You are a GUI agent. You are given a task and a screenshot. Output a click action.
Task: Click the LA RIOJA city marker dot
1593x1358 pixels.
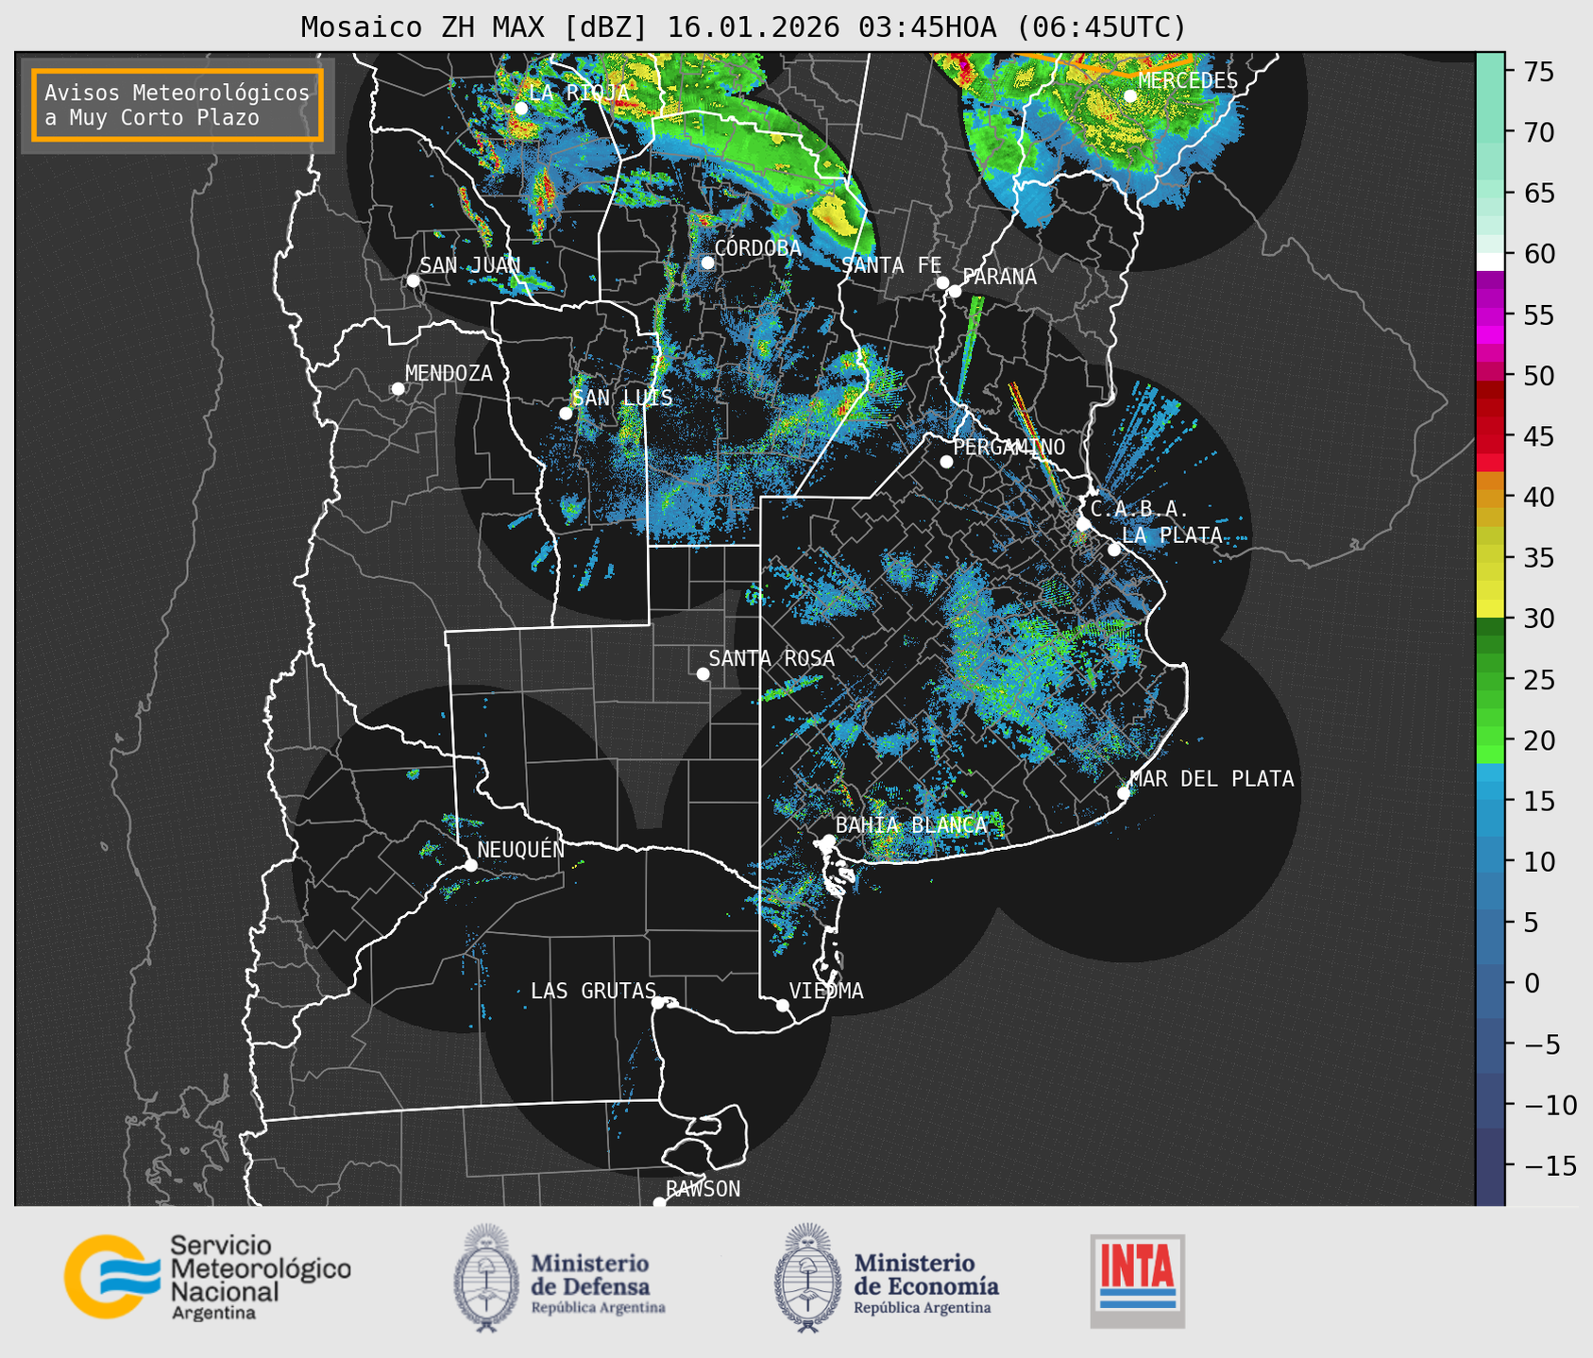point(521,109)
